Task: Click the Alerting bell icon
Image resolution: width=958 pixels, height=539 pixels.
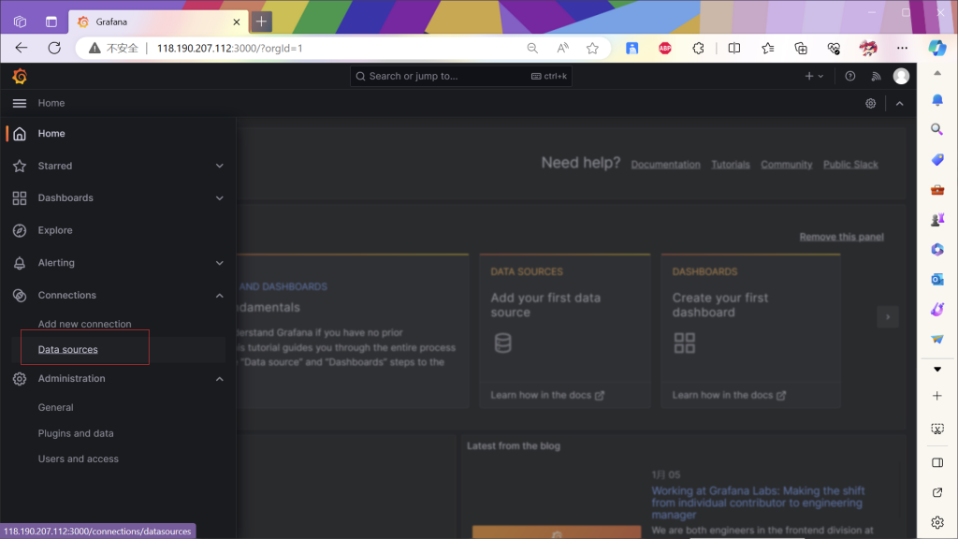Action: tap(20, 263)
